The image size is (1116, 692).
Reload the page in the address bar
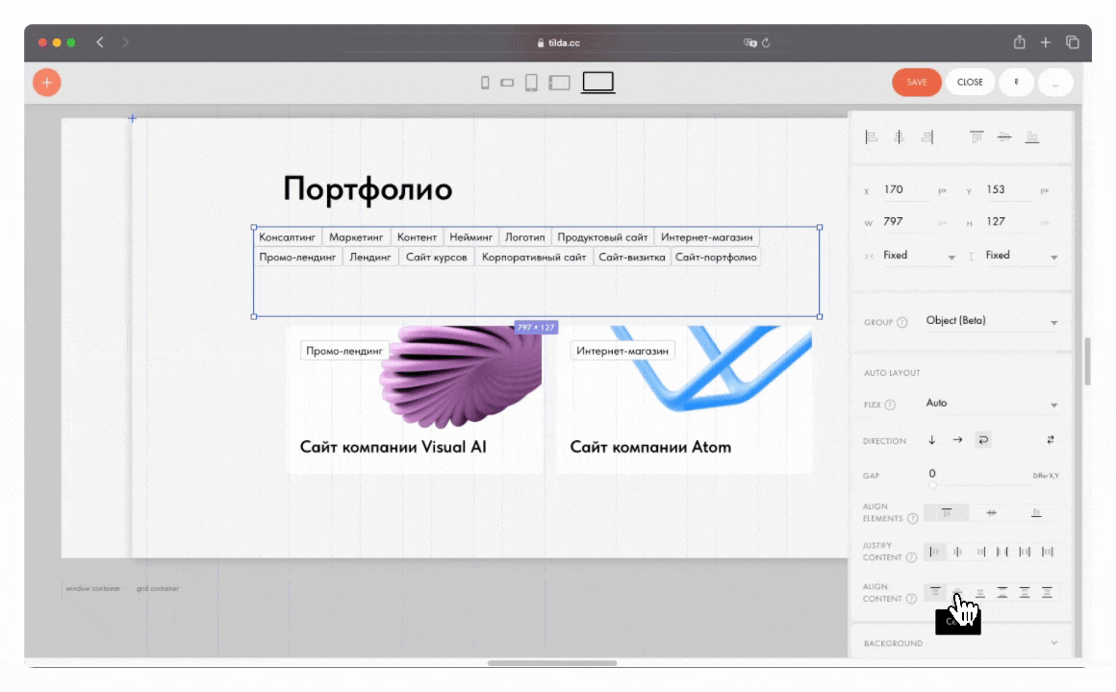[x=766, y=42]
